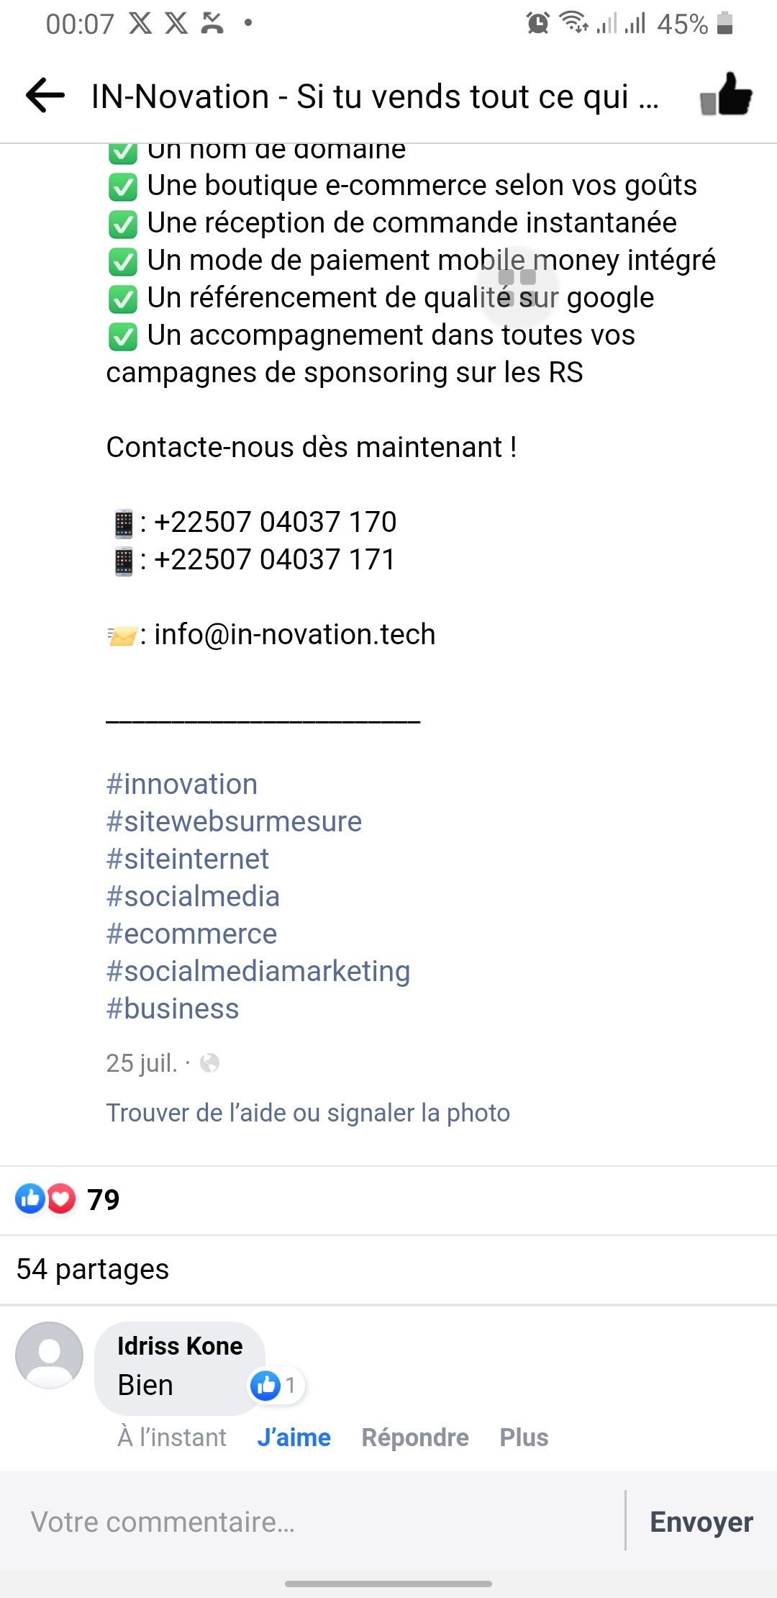
Task: View the 54 partages list
Action: (93, 1270)
